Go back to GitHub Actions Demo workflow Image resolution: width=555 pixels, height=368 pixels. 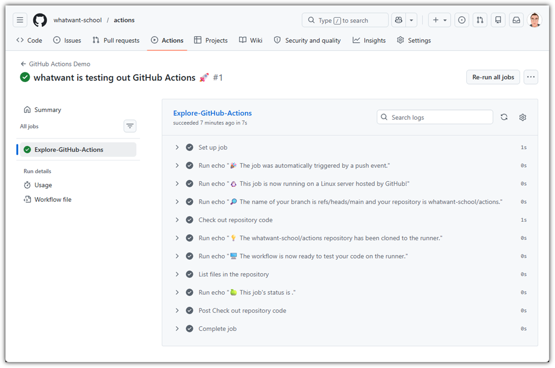coord(56,64)
